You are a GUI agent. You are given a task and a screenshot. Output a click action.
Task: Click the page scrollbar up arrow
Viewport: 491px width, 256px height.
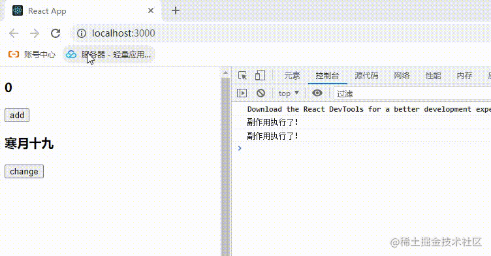click(225, 72)
